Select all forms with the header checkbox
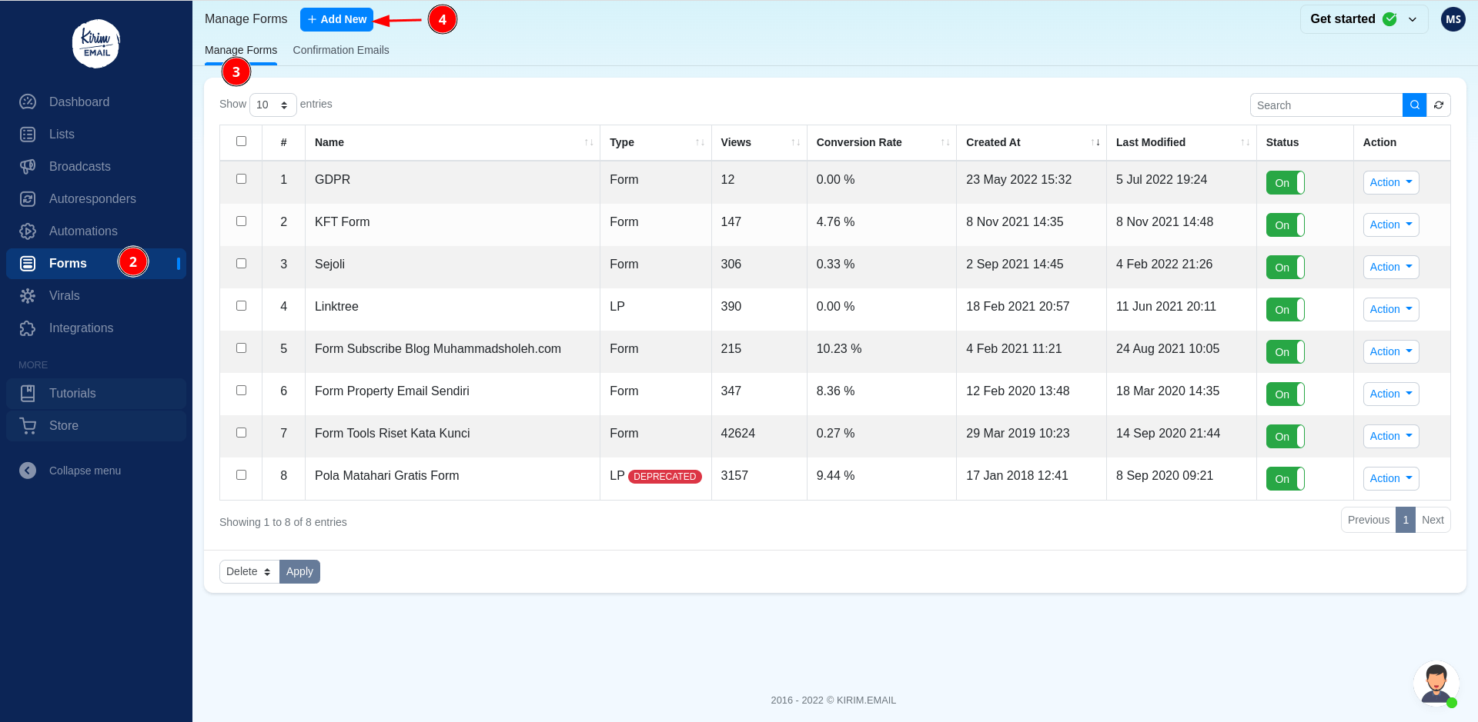The height and width of the screenshot is (722, 1478). point(241,141)
